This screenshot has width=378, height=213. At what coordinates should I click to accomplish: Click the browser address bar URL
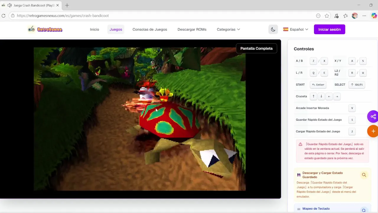63,16
